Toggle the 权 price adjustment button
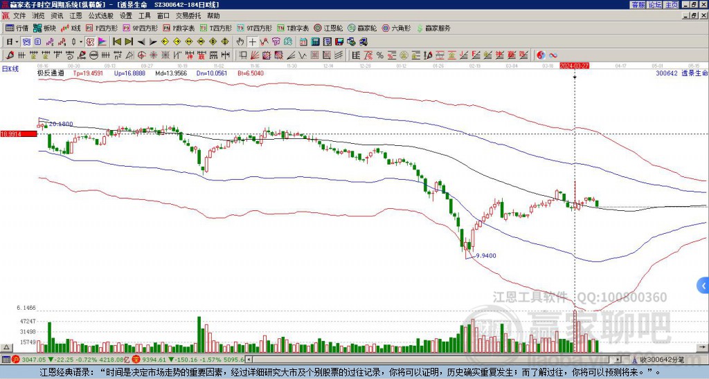 (x=90, y=41)
